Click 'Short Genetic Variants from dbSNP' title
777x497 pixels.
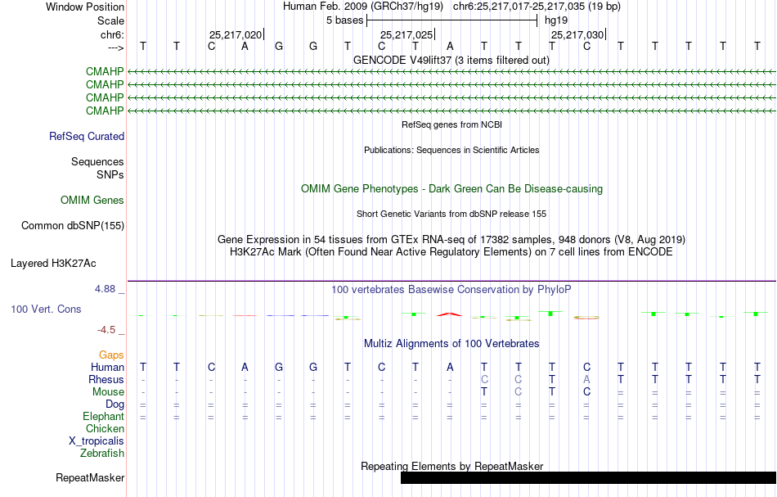[451, 215]
